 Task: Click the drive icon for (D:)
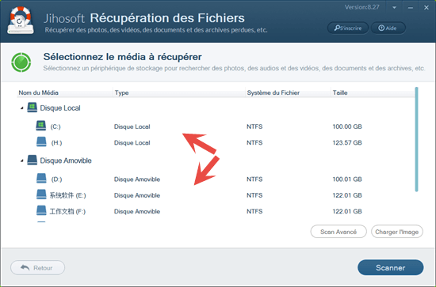tap(41, 179)
